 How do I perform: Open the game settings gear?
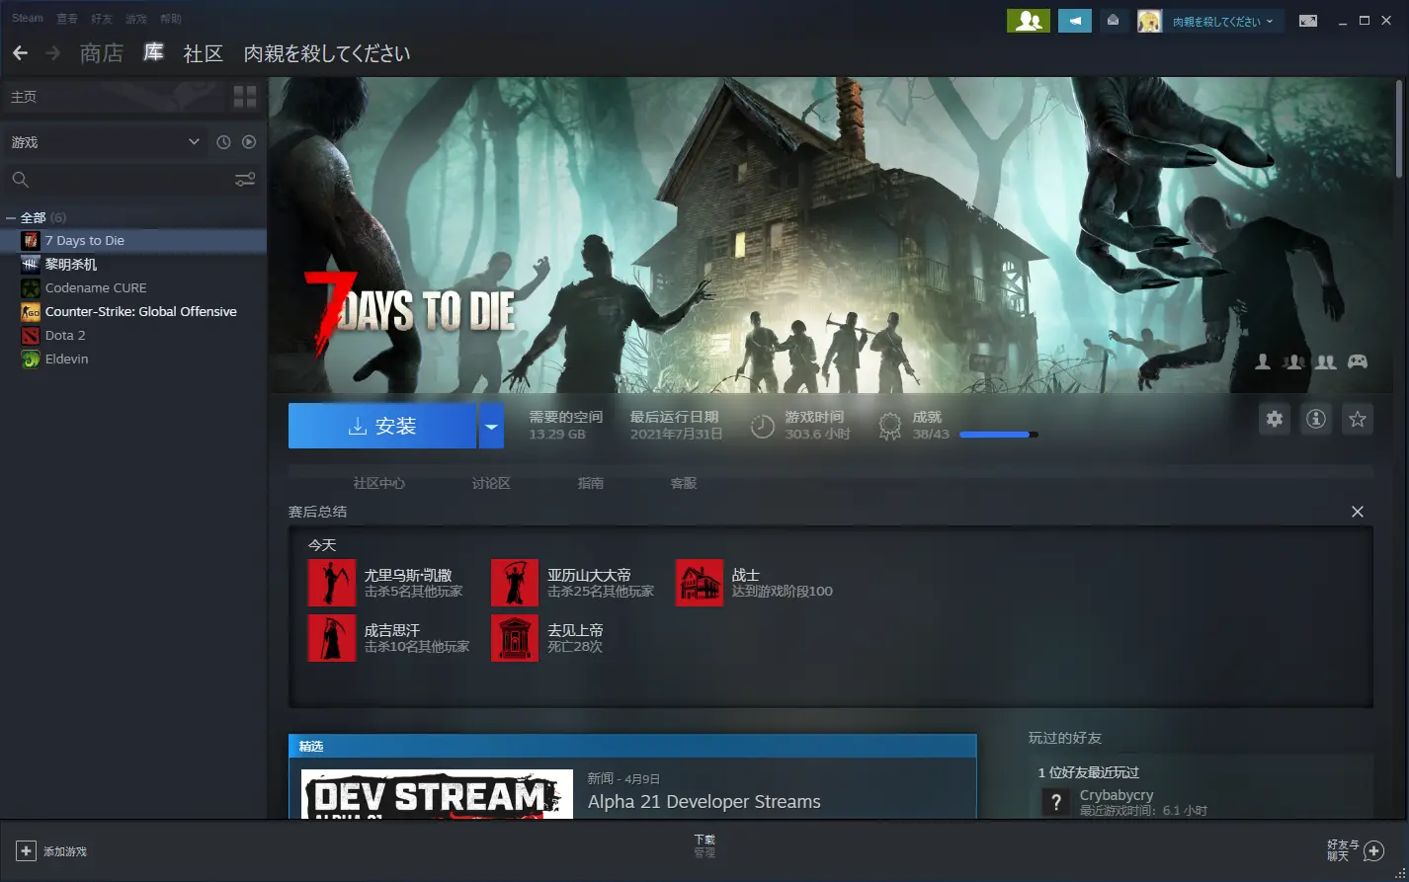(x=1275, y=419)
